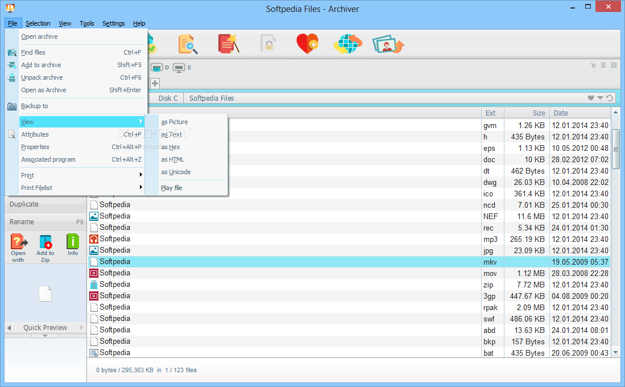The image size is (625, 387).
Task: Open the Selection menu
Action: (x=38, y=23)
